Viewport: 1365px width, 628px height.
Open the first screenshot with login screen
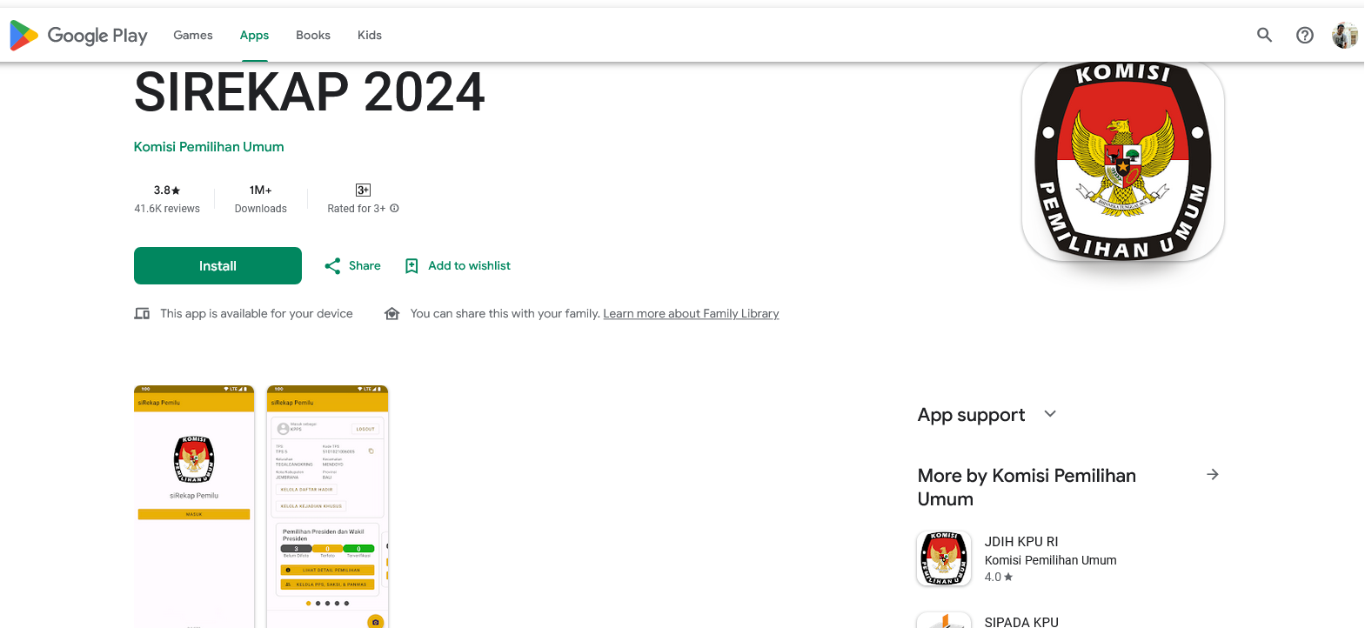(194, 506)
